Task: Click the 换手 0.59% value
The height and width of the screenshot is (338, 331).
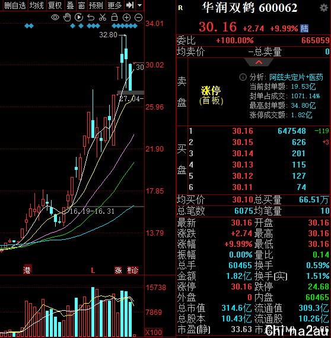Action: 318,265
